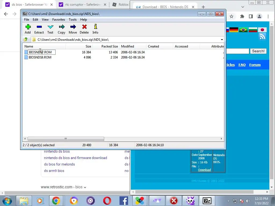Screen dimensions: 275x206
Task: Open the Windows Start button
Action: click(x=7, y=201)
